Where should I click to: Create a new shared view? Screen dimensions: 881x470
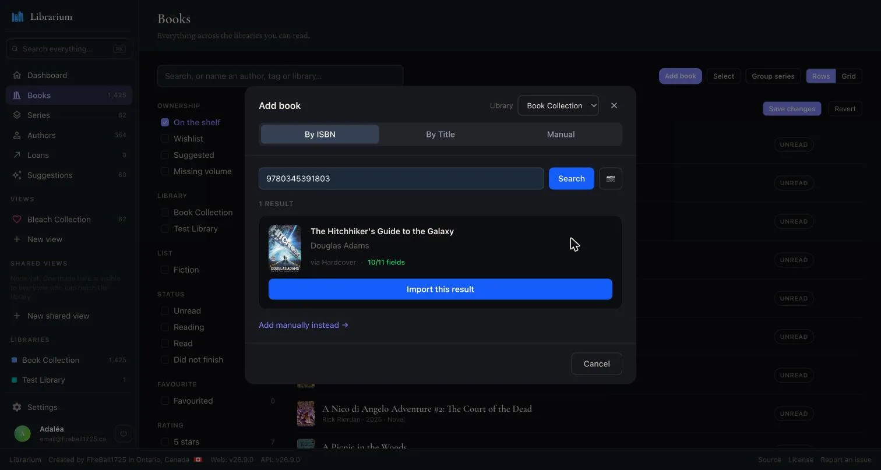tap(69, 316)
